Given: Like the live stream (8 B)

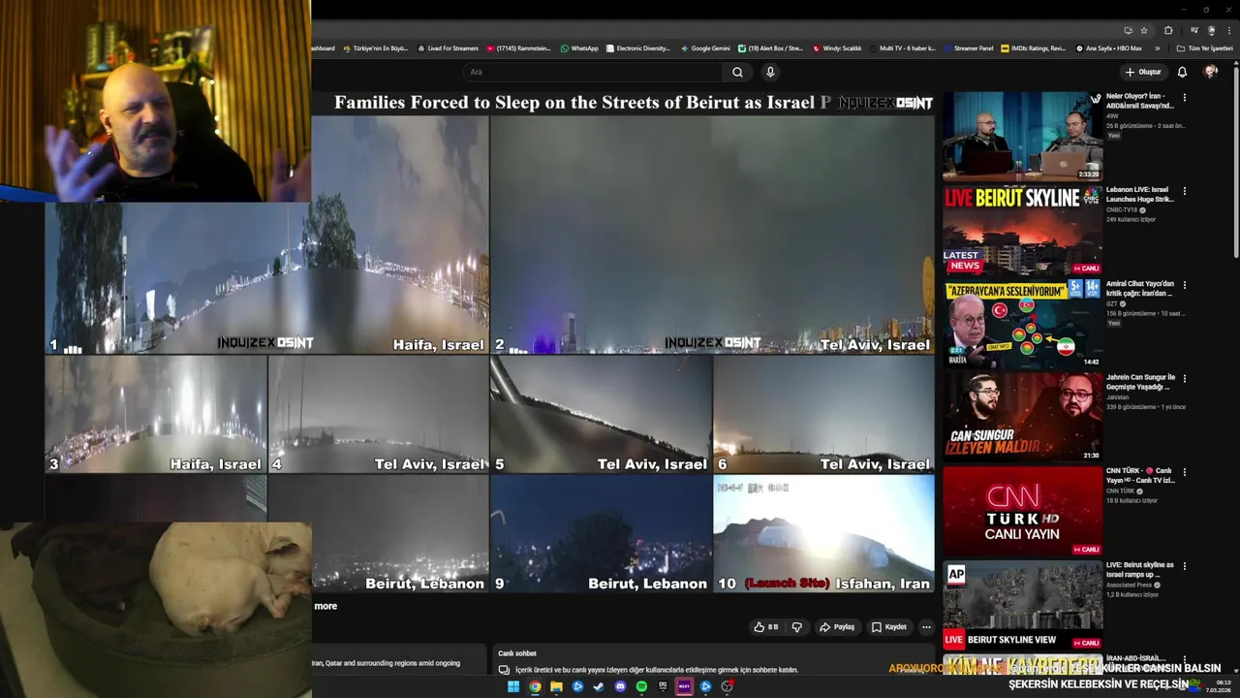Looking at the screenshot, I should pyautogui.click(x=766, y=627).
